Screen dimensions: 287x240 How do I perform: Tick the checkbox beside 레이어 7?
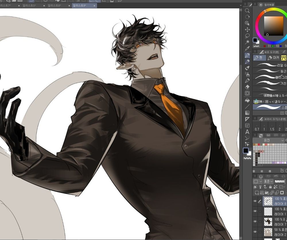click(x=260, y=222)
